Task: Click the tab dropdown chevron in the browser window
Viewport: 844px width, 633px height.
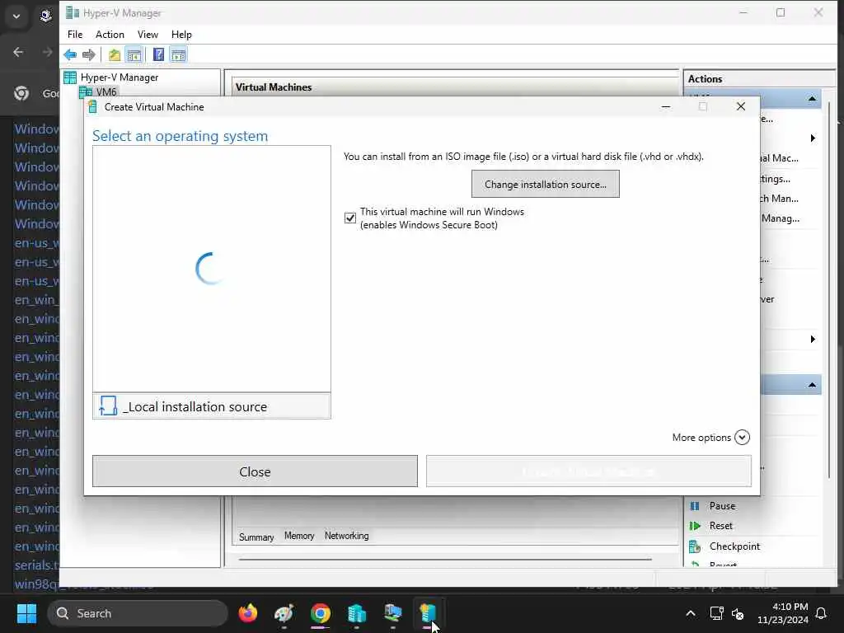Action: (x=16, y=16)
